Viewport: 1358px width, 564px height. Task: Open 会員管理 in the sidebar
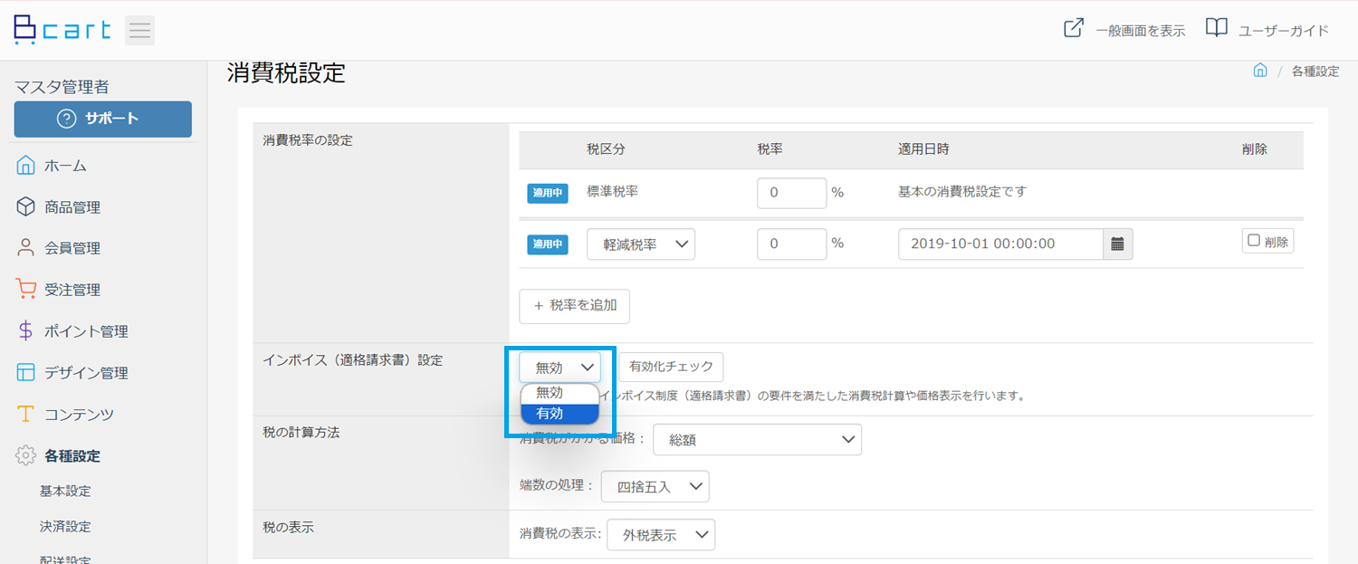tap(72, 248)
